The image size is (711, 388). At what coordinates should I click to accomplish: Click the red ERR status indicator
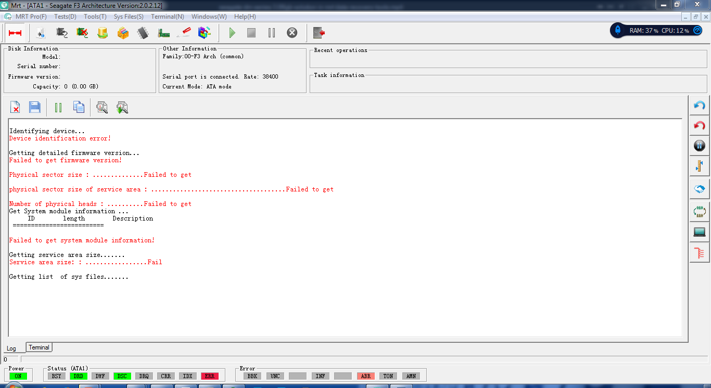(x=209, y=376)
